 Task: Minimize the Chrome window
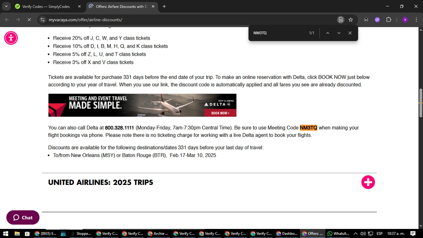coord(387,6)
